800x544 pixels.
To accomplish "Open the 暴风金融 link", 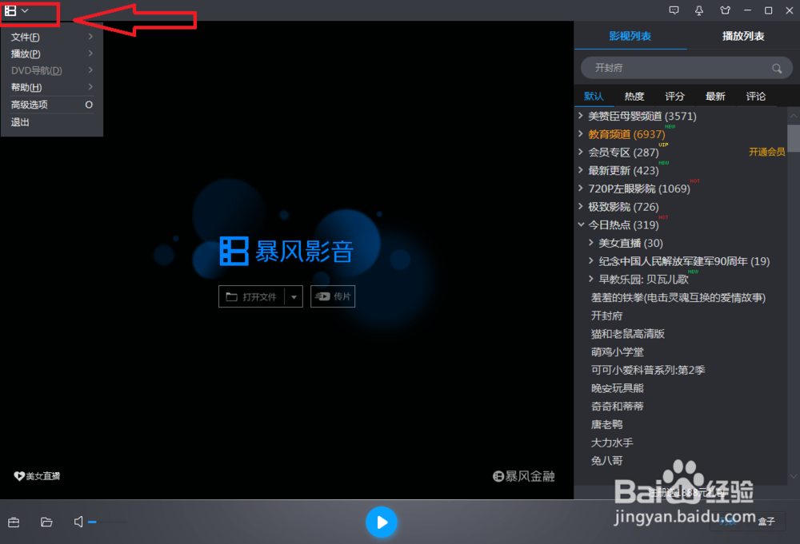I will click(523, 476).
